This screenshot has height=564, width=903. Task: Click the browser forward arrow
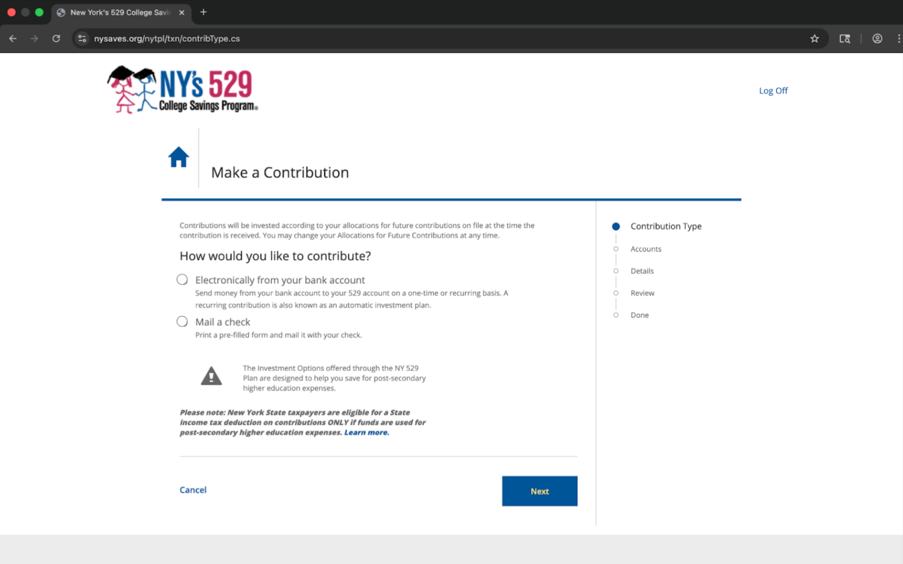click(x=34, y=39)
